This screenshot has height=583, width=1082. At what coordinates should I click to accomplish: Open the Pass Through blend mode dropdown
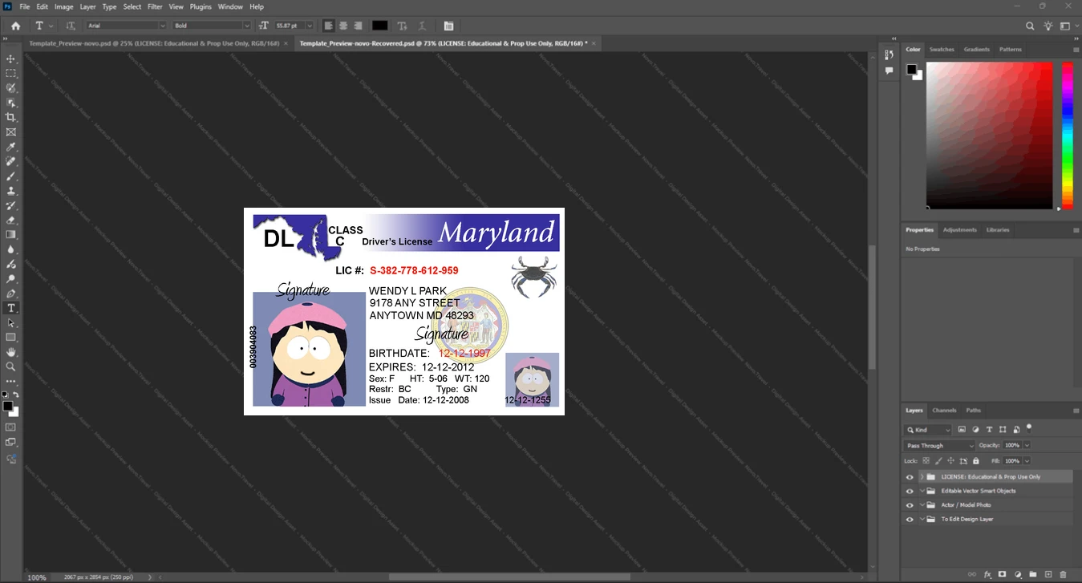coord(939,445)
